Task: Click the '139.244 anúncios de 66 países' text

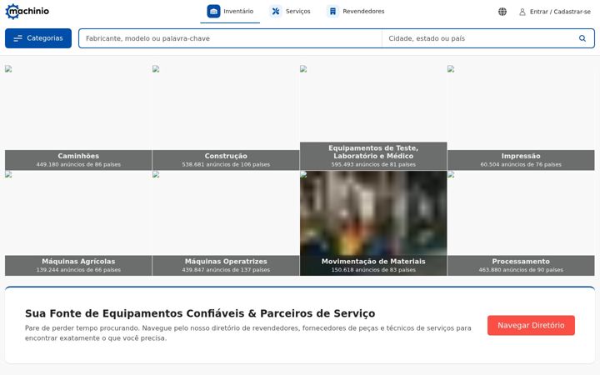Action: coord(78,270)
